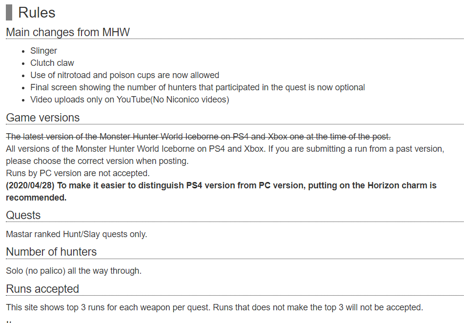
Task: Click the strikethrough "The latest version" sentence
Action: [x=198, y=136]
